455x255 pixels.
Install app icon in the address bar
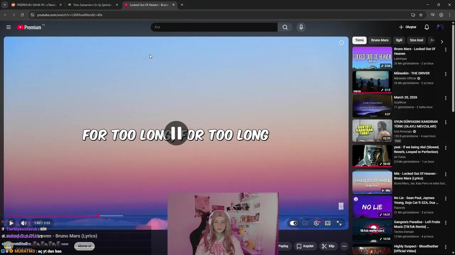[x=413, y=15]
